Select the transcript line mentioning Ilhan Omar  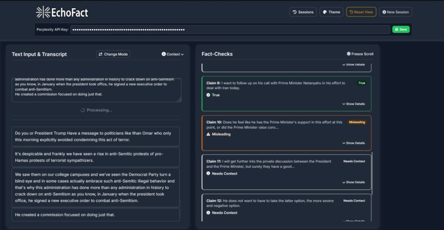point(95,136)
